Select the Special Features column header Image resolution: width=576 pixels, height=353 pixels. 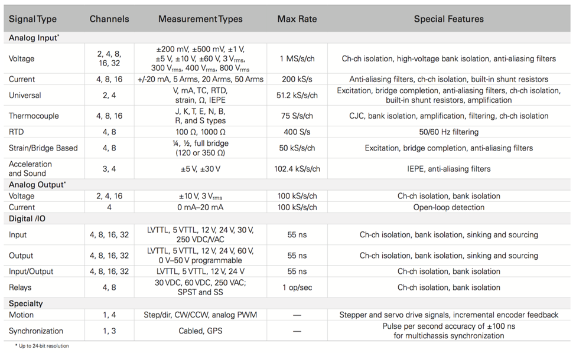pyautogui.click(x=449, y=19)
